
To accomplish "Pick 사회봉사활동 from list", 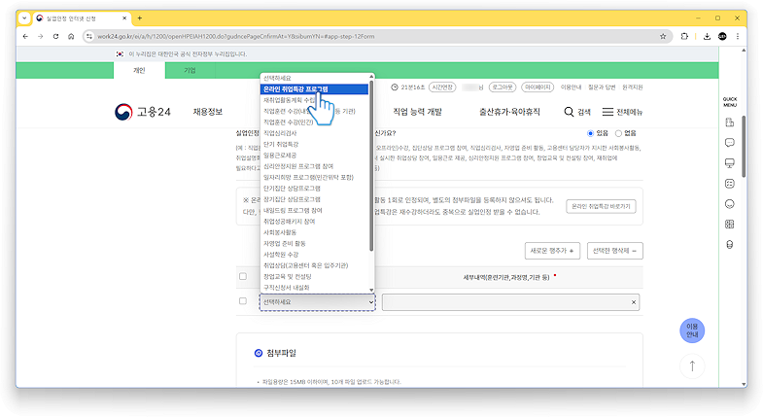I will tap(314, 232).
